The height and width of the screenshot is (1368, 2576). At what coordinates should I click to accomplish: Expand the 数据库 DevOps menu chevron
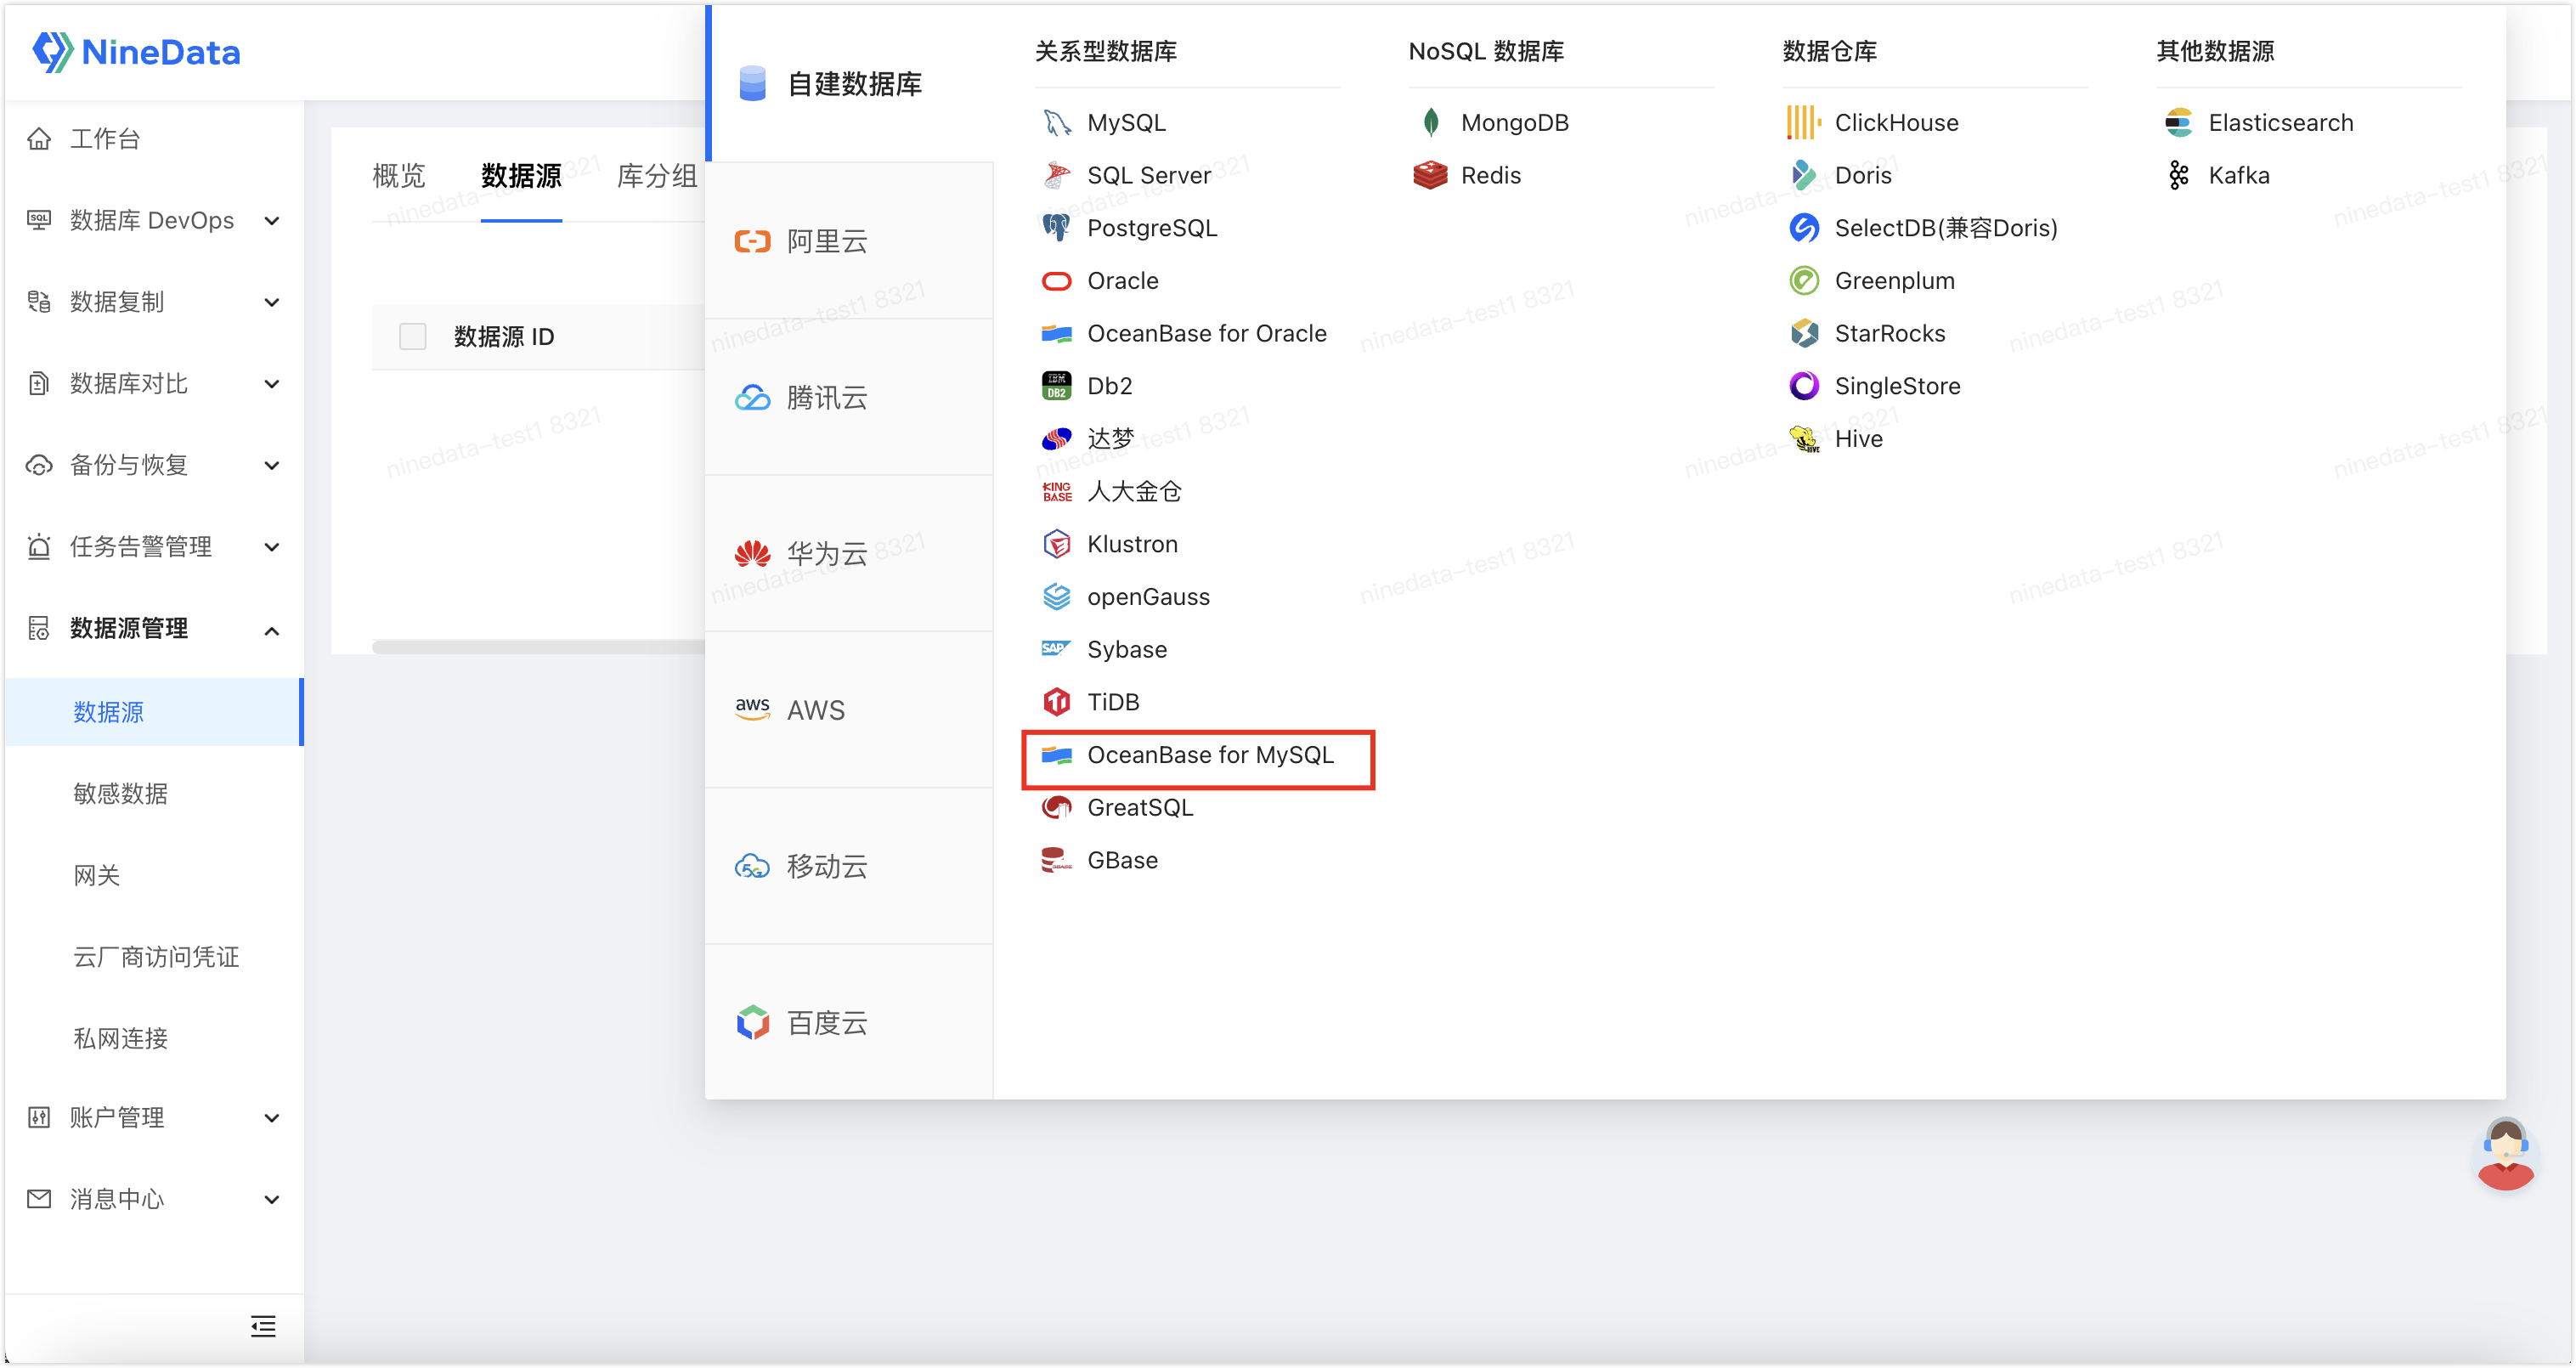click(x=272, y=221)
